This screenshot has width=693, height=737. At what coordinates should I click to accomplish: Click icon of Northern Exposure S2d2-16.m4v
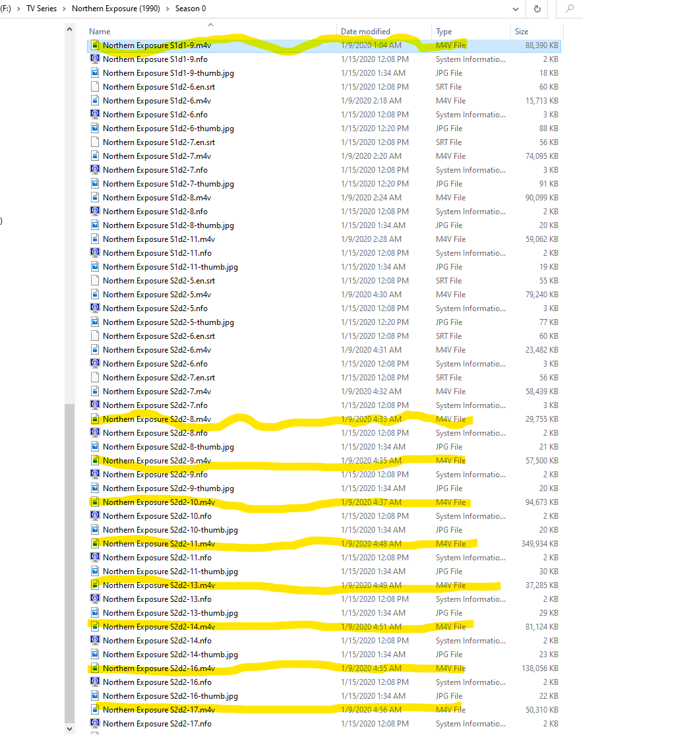[95, 668]
